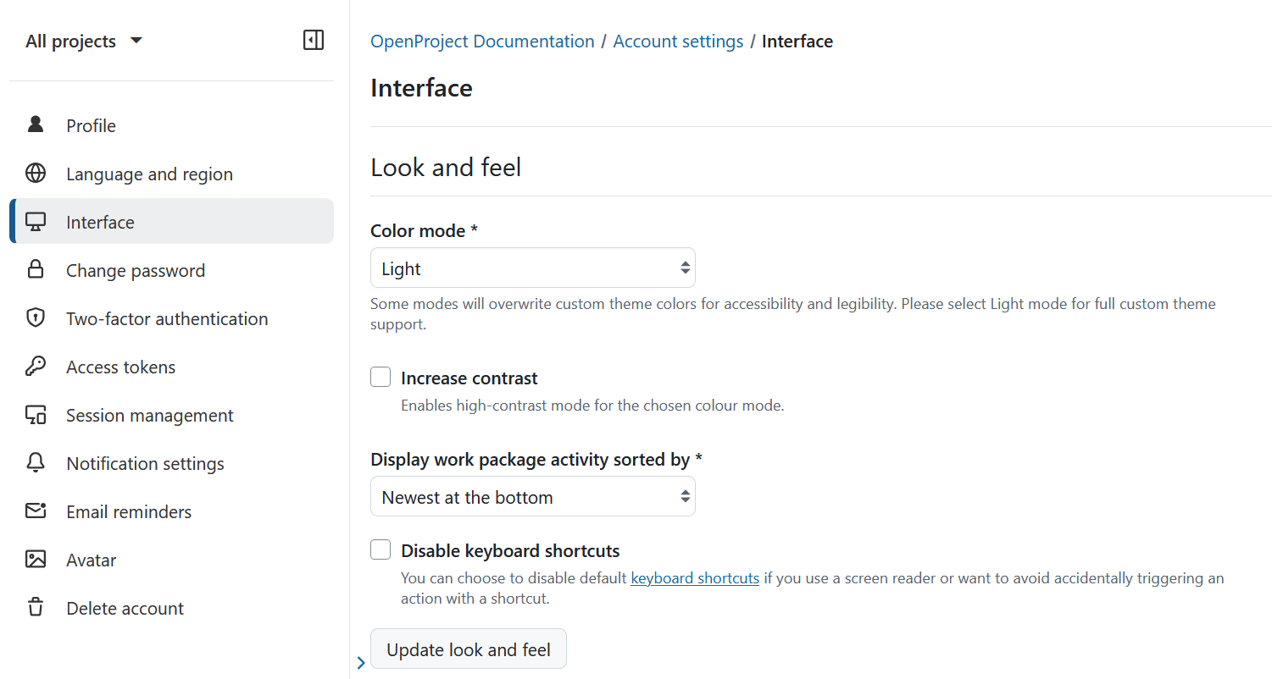Viewport: 1272px width, 679px height.
Task: Click the Notification settings bell icon
Action: 36,463
